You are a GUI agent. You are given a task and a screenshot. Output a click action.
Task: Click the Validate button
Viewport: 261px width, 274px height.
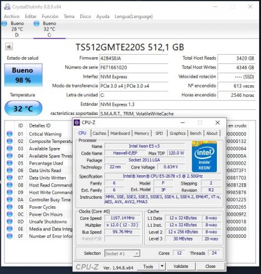[181, 266]
